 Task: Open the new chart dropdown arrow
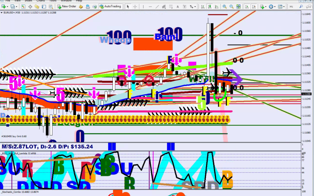coord(7,6)
